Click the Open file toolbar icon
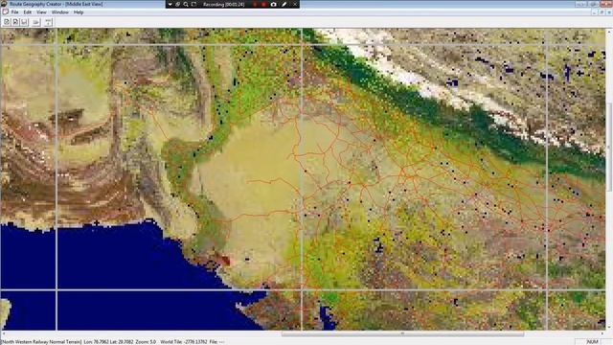 (15, 22)
